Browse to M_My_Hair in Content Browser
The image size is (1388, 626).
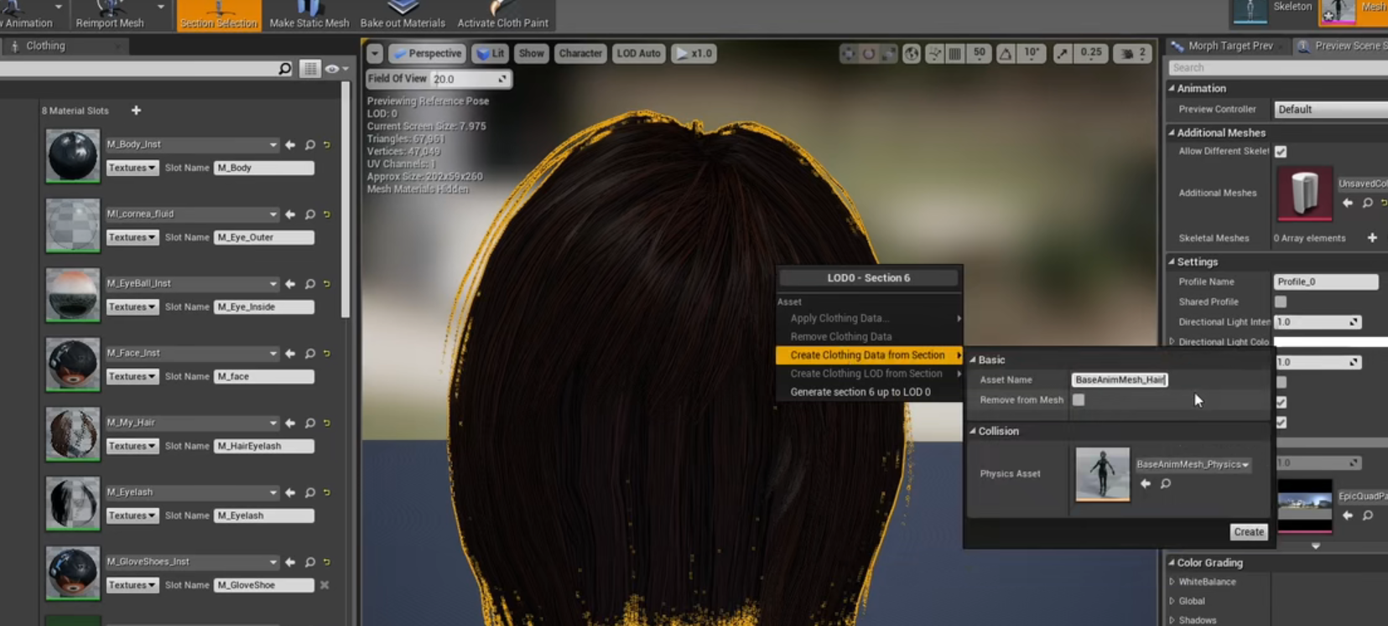point(309,423)
